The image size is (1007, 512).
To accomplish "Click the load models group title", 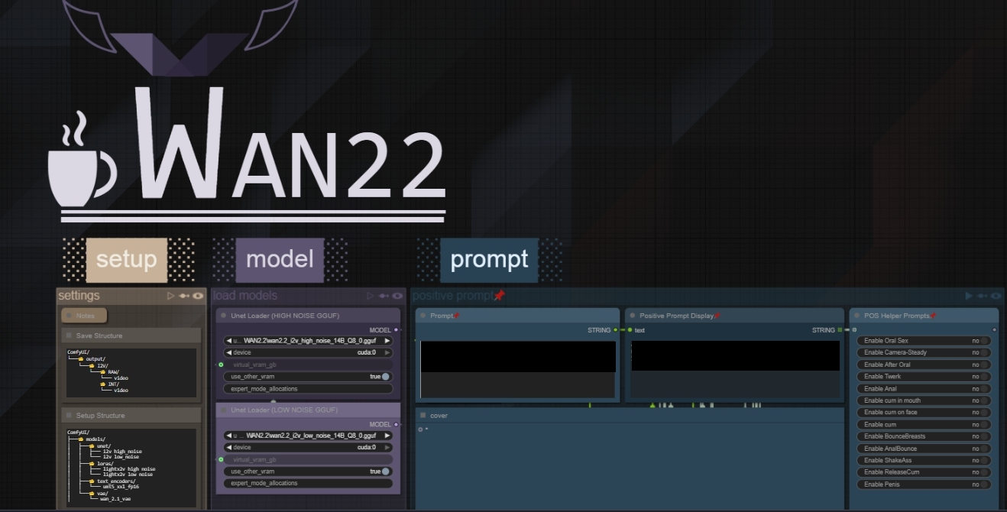I will [245, 296].
